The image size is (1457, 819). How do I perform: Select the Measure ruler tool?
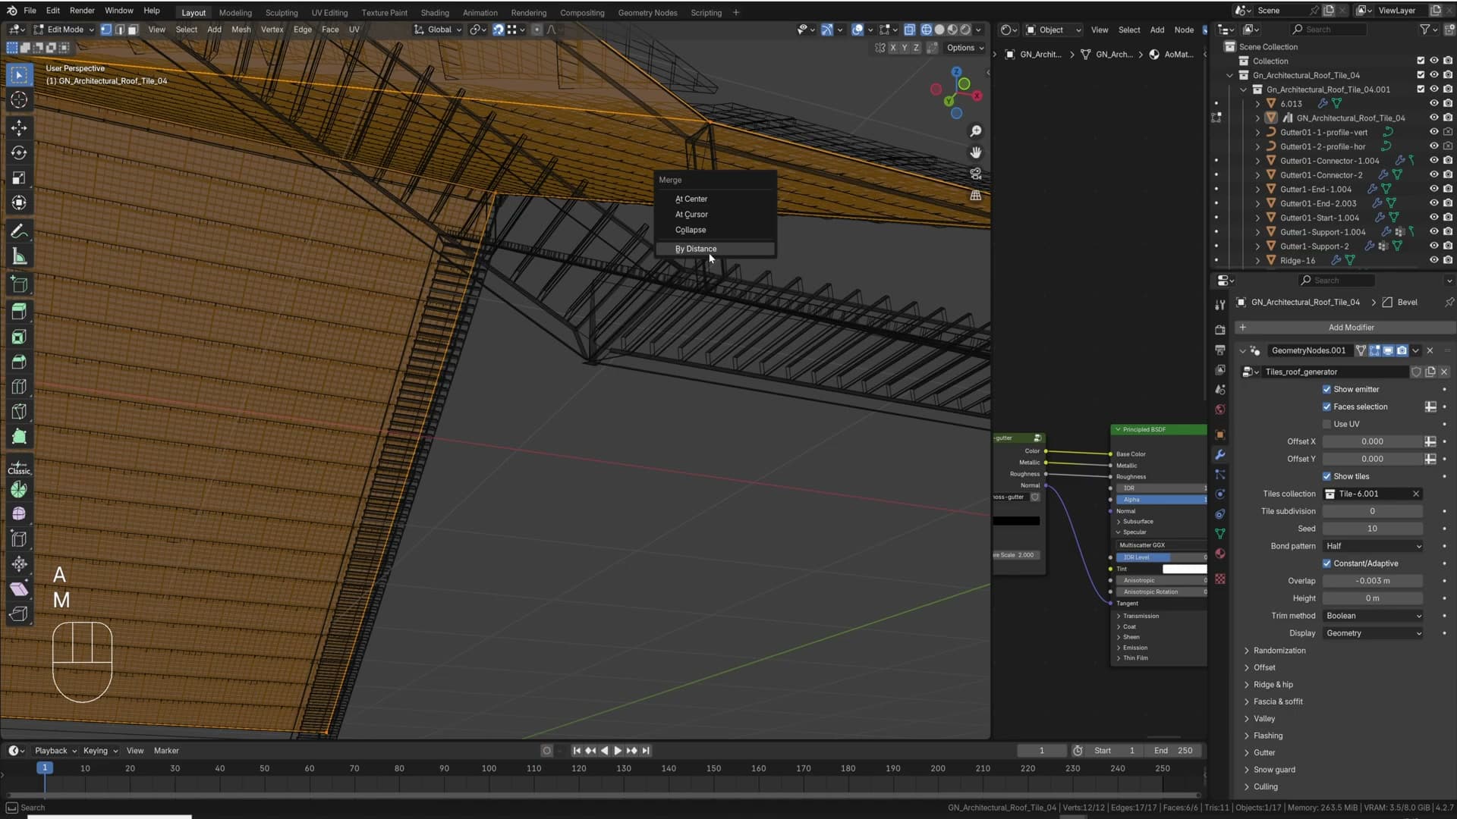pos(19,257)
